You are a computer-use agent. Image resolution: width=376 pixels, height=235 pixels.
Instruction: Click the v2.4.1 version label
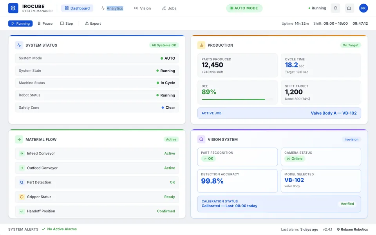tap(327, 230)
